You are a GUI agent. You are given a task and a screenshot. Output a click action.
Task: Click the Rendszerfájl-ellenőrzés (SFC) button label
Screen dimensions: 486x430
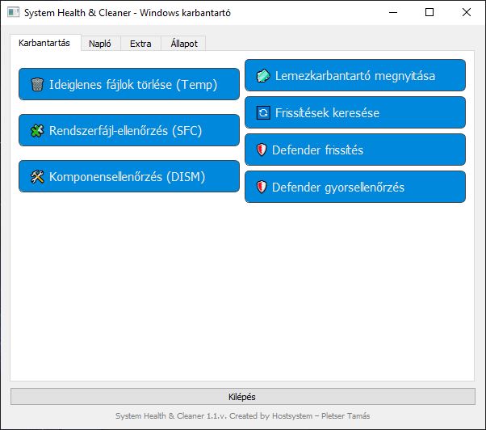point(125,131)
